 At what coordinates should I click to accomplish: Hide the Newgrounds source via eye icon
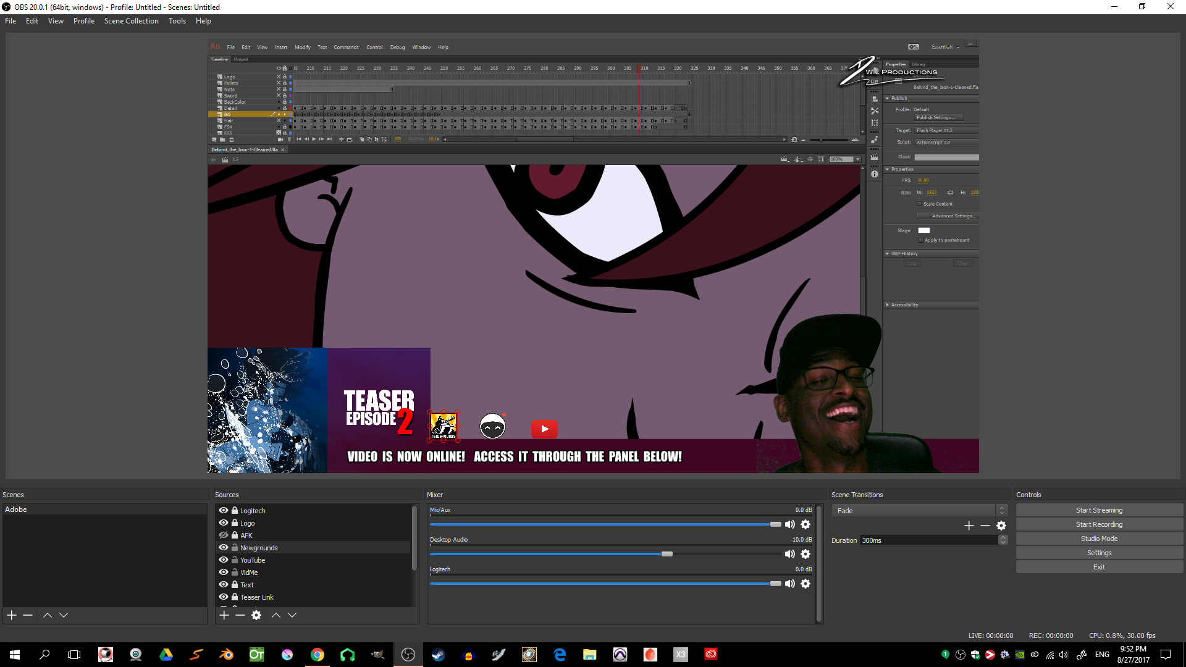click(224, 547)
